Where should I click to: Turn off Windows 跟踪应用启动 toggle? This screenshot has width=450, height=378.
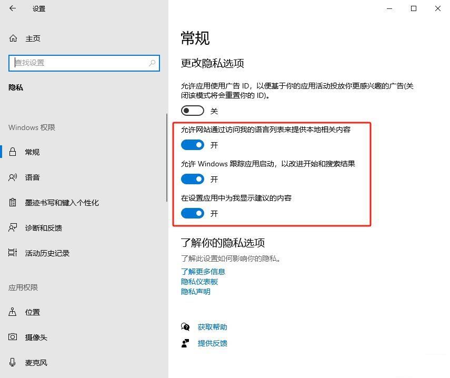(192, 179)
